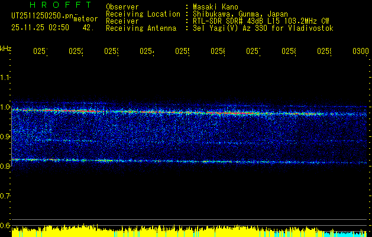Click the 0.6 kHz axis label
372x237 pixels.
[5, 225]
